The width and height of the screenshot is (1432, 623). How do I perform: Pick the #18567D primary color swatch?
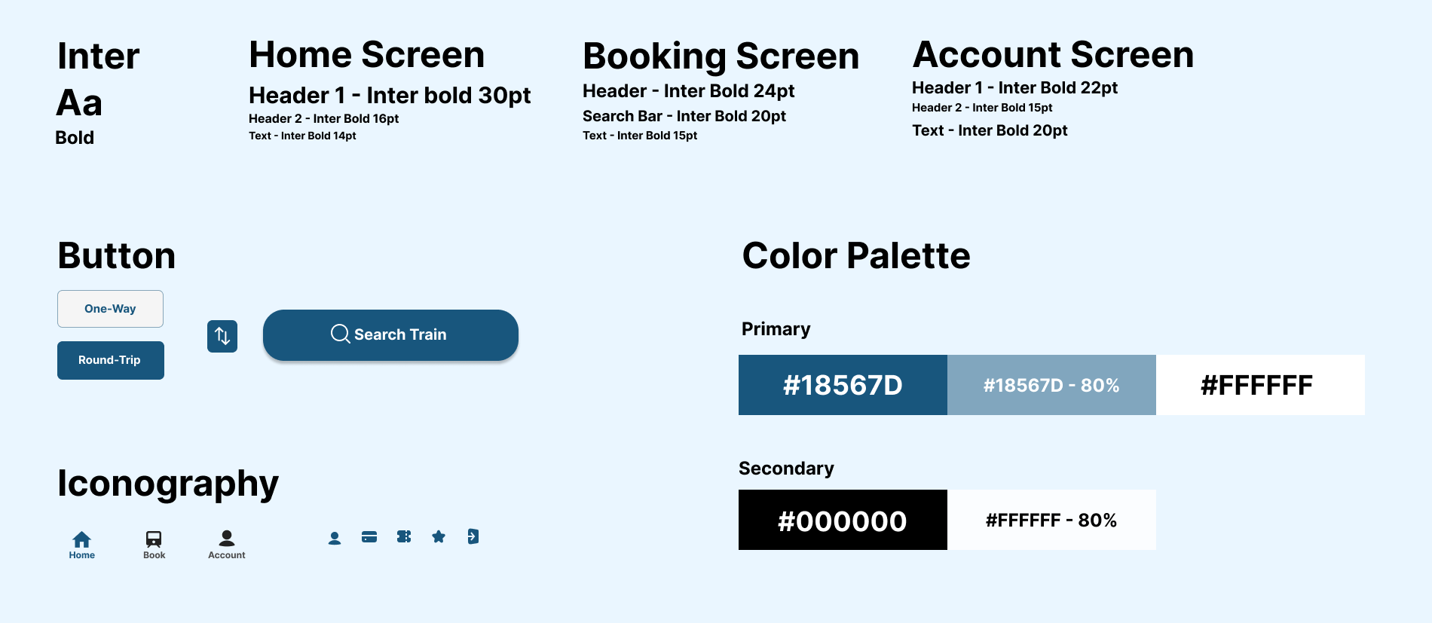click(843, 385)
